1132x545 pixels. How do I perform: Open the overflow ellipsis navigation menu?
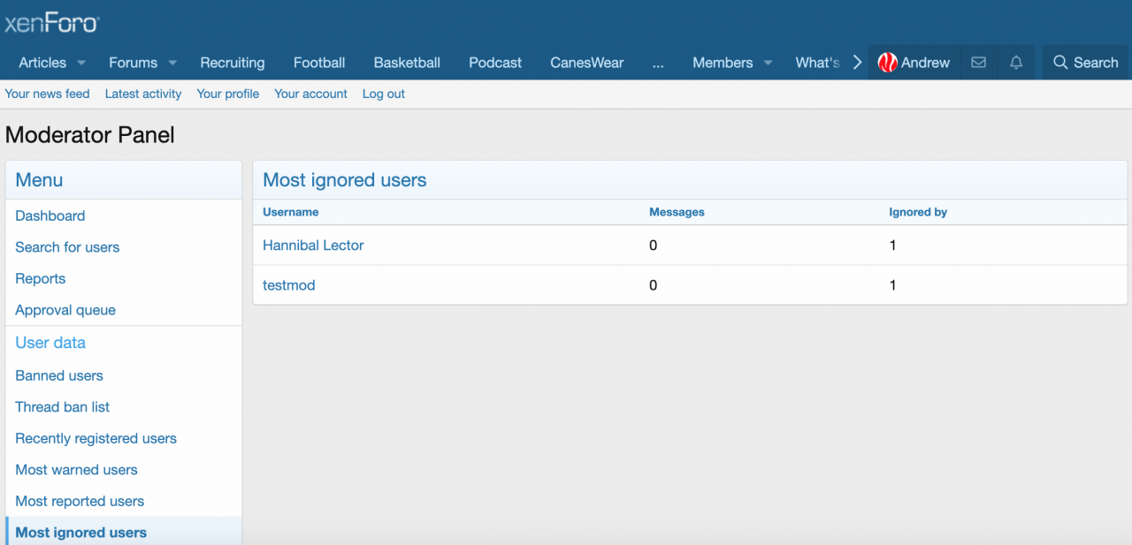click(658, 63)
